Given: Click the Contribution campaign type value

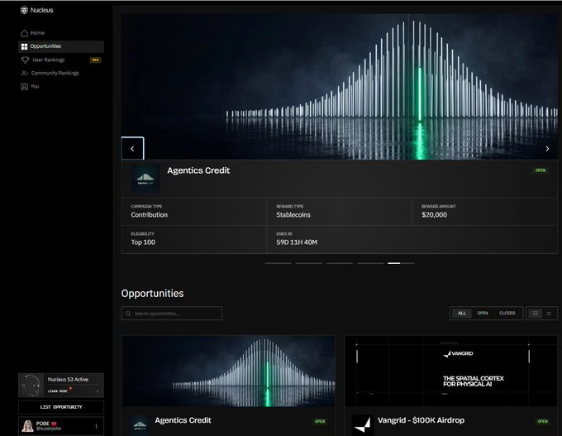Looking at the screenshot, I should pyautogui.click(x=149, y=214).
